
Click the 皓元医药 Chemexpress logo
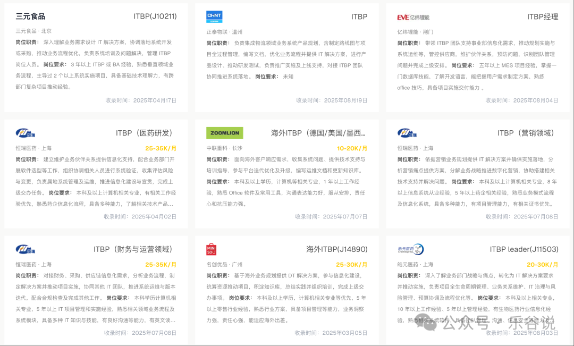click(x=411, y=249)
